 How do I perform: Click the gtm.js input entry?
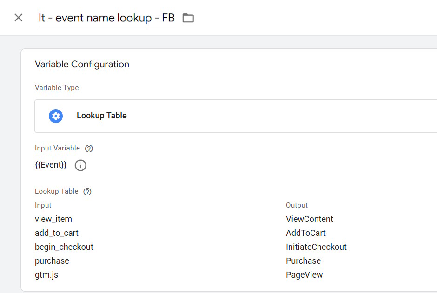(46, 275)
